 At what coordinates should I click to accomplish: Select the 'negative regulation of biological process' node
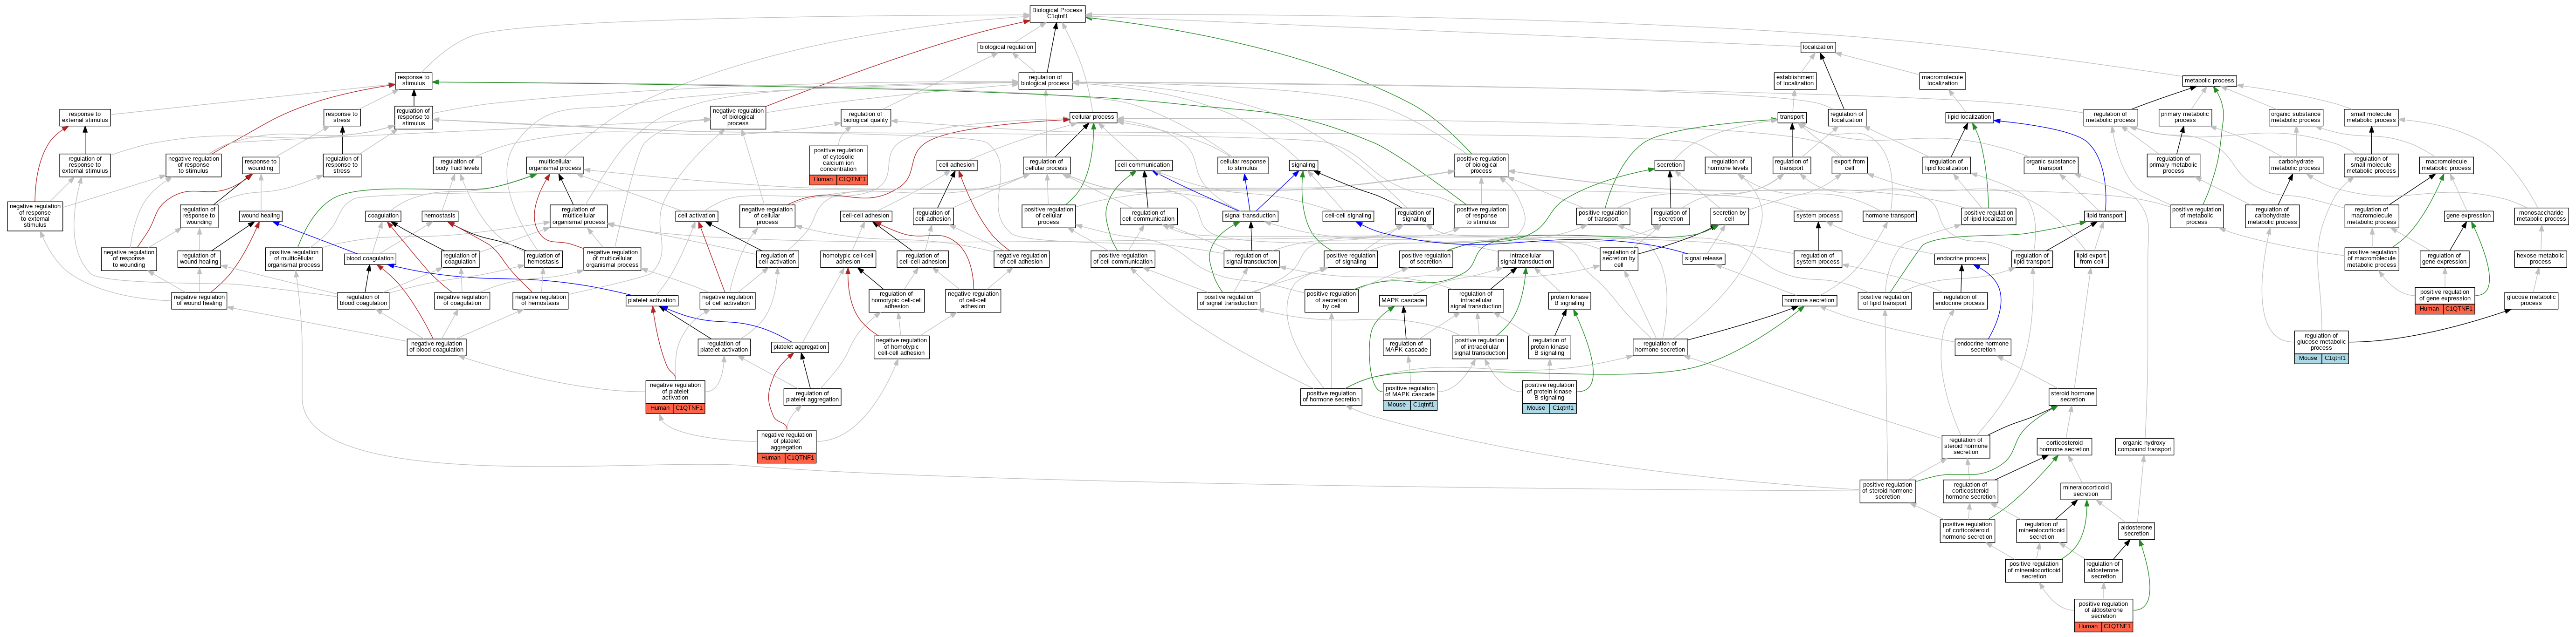(738, 117)
